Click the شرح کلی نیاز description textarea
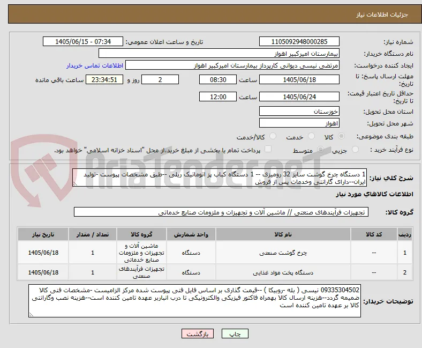Image resolution: width=422 pixels, height=348 pixels. coord(220,177)
